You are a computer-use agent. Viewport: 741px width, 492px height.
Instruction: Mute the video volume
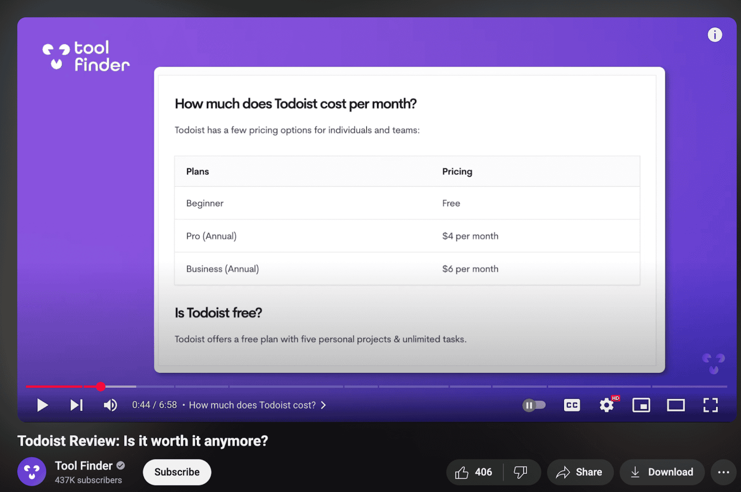[x=110, y=405]
